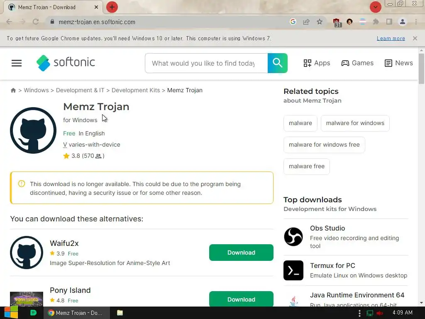
Task: Select the 'malware for windows' topic tag
Action: click(355, 123)
